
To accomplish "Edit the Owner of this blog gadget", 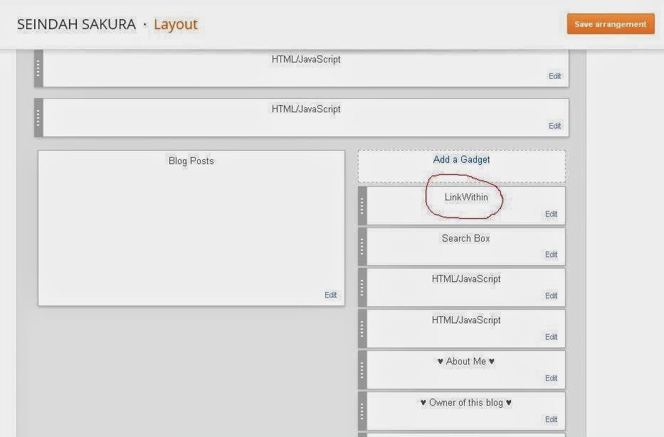I will [x=551, y=420].
